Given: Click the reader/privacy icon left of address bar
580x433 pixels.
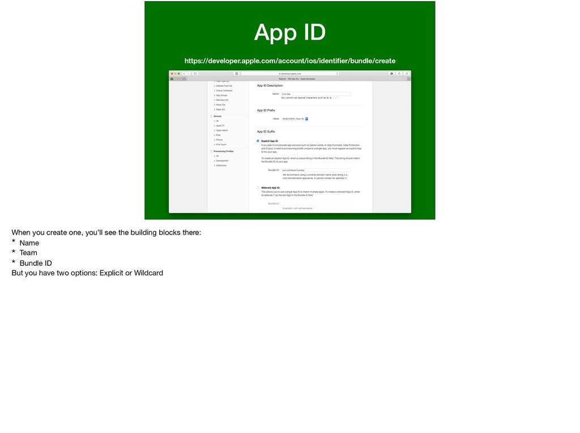Looking at the screenshot, I should [237, 74].
